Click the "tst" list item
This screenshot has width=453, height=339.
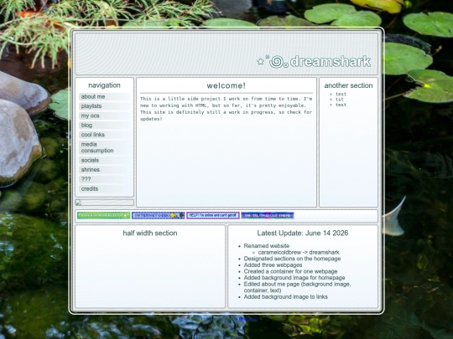click(x=340, y=100)
